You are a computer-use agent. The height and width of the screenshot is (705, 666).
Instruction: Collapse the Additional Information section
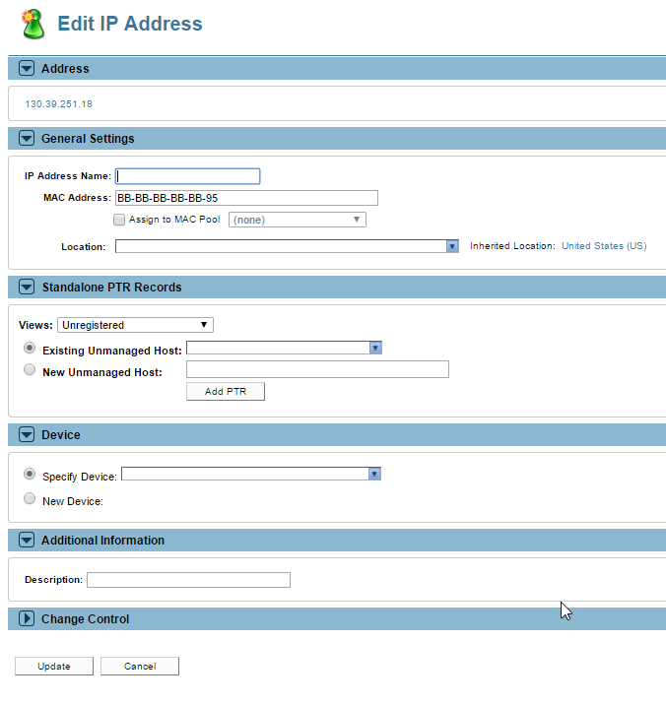click(27, 540)
